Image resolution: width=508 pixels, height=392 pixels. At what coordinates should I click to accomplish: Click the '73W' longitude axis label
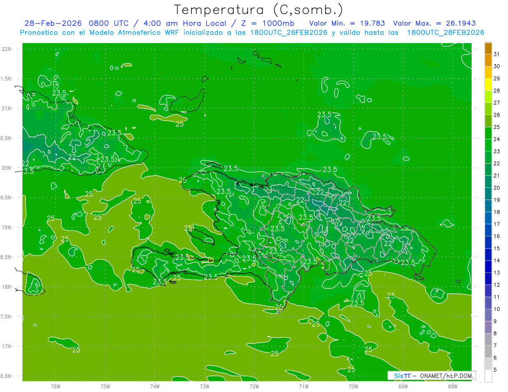[204, 386]
